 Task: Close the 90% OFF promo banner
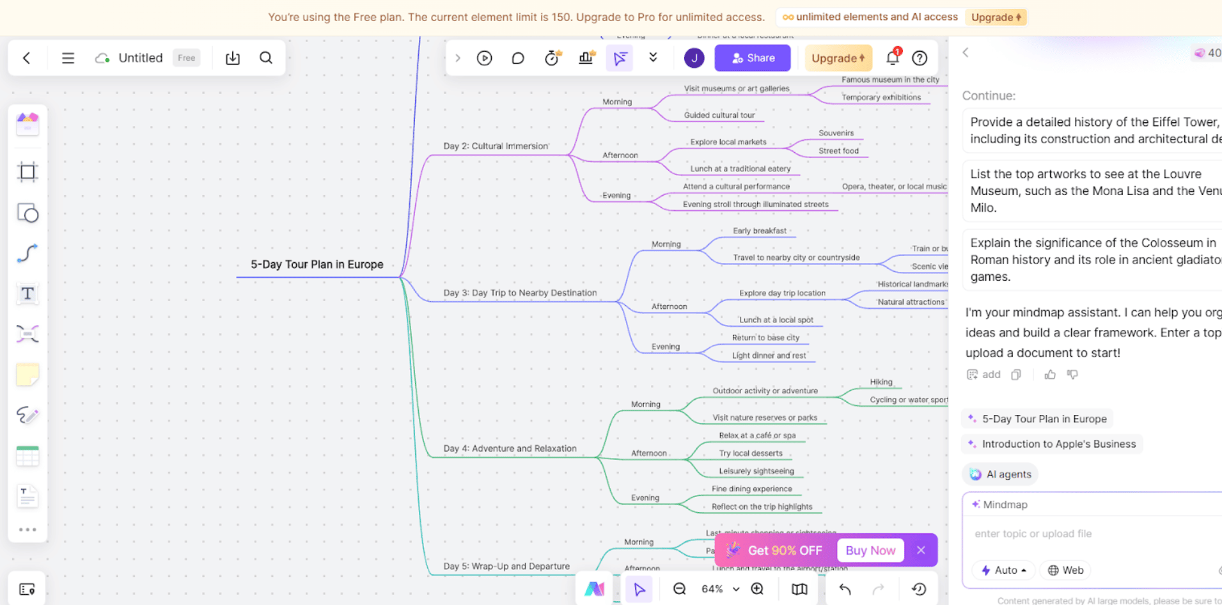pyautogui.click(x=921, y=550)
